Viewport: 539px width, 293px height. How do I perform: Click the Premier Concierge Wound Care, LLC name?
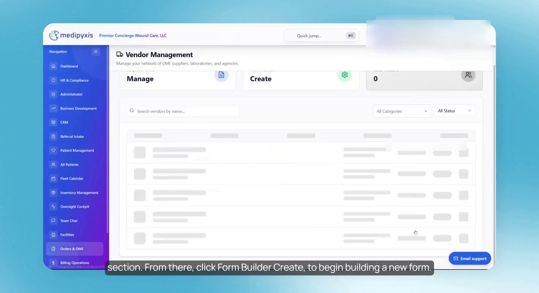tap(133, 36)
